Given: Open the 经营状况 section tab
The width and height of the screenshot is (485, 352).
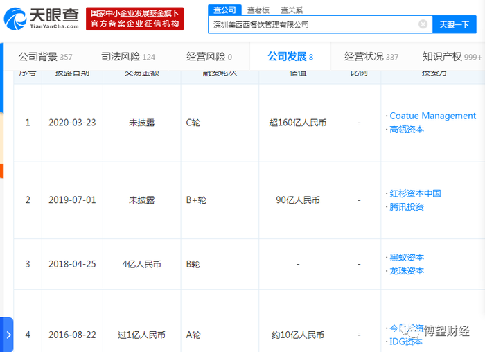Looking at the screenshot, I should click(371, 57).
